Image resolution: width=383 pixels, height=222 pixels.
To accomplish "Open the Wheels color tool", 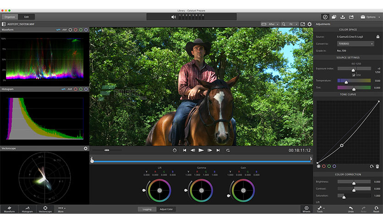I will coord(306,209).
